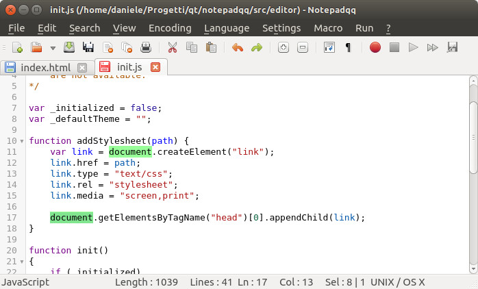The image size is (478, 289).
Task: Click init() function name on line 20
Action: [92, 251]
